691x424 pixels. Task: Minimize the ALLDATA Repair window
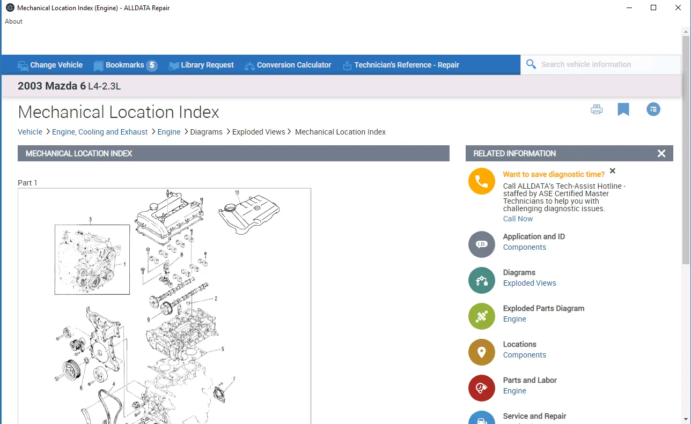(x=629, y=8)
